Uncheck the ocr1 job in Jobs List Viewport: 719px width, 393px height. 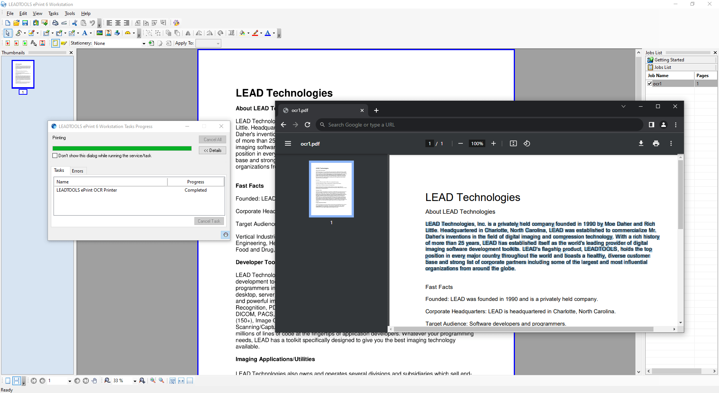coord(650,83)
